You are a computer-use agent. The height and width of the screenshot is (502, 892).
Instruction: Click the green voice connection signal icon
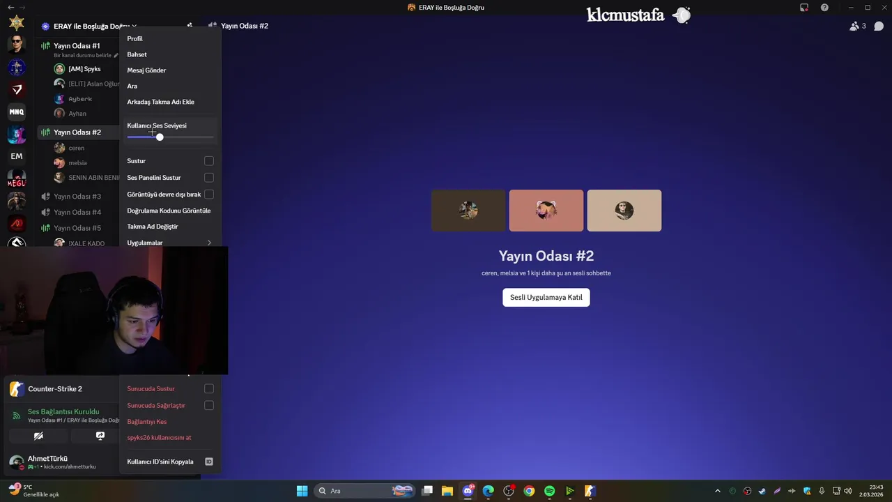(17, 416)
